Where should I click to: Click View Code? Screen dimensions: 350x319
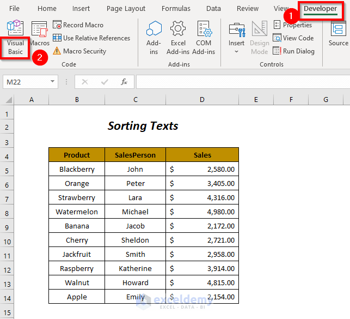[x=293, y=38]
